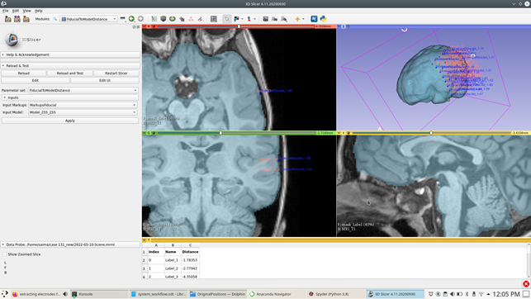Click the Edit button
This screenshot has width=531, height=299.
(36, 80)
